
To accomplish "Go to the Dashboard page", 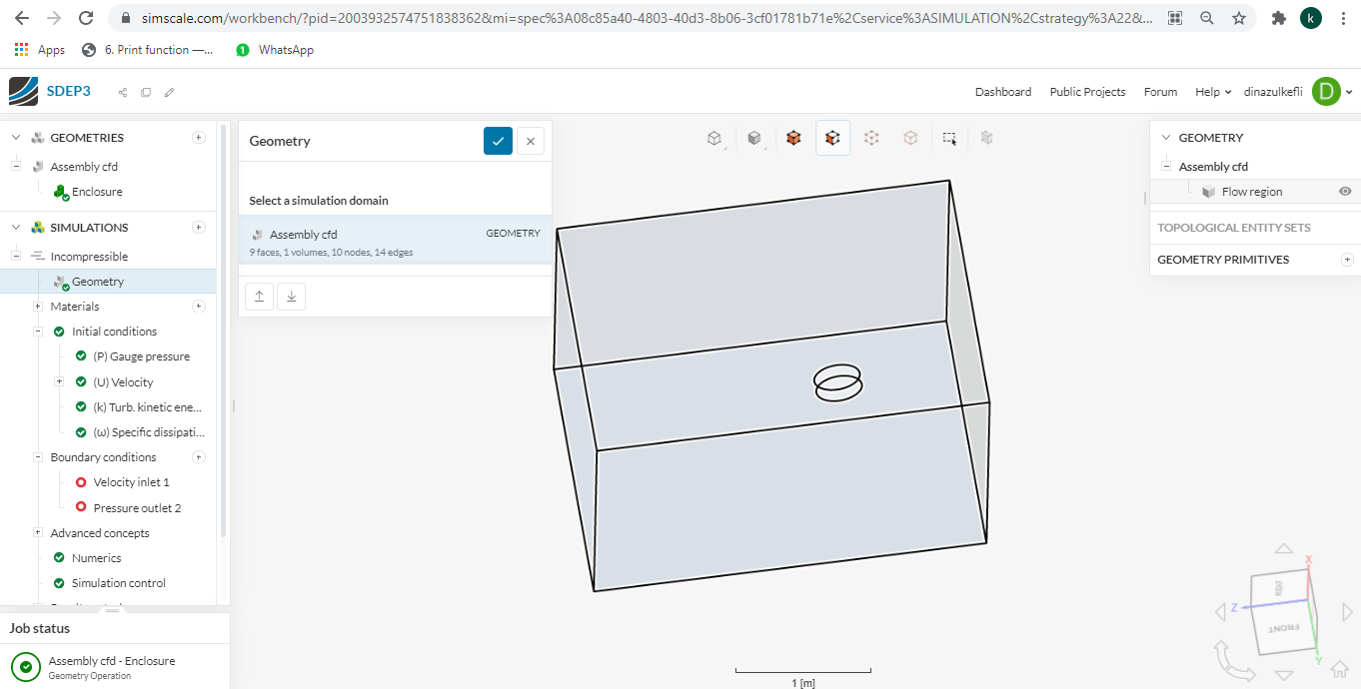I will [1003, 92].
